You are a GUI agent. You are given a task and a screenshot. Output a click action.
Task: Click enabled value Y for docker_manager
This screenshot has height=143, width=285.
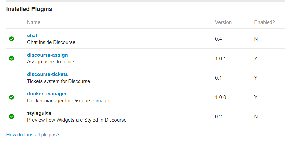tap(256, 97)
